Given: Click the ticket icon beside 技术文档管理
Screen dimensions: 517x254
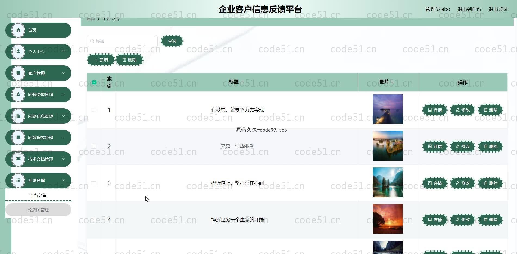Looking at the screenshot, I should 18,159.
